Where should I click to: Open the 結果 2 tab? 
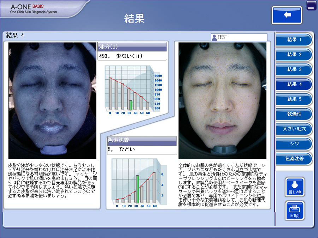tap(294, 55)
